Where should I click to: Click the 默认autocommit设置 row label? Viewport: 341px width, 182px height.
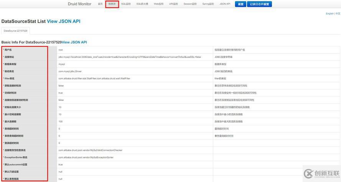(x=16, y=164)
